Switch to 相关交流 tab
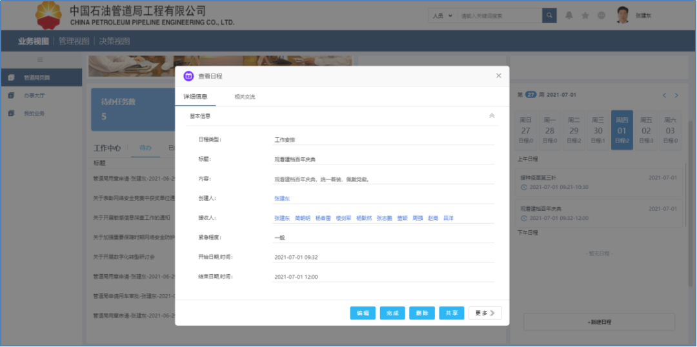The image size is (697, 347). click(x=245, y=96)
